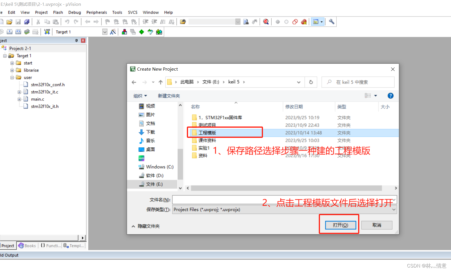Click the Indent selection icon
The image size is (451, 271).
[146, 22]
